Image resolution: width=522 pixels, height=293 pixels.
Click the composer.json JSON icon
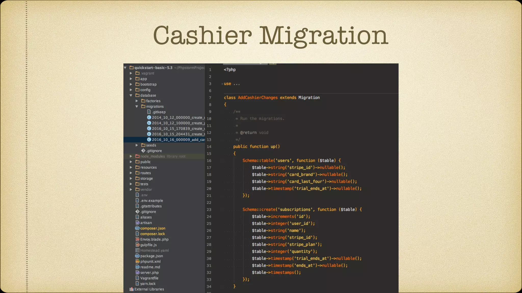coord(137,228)
